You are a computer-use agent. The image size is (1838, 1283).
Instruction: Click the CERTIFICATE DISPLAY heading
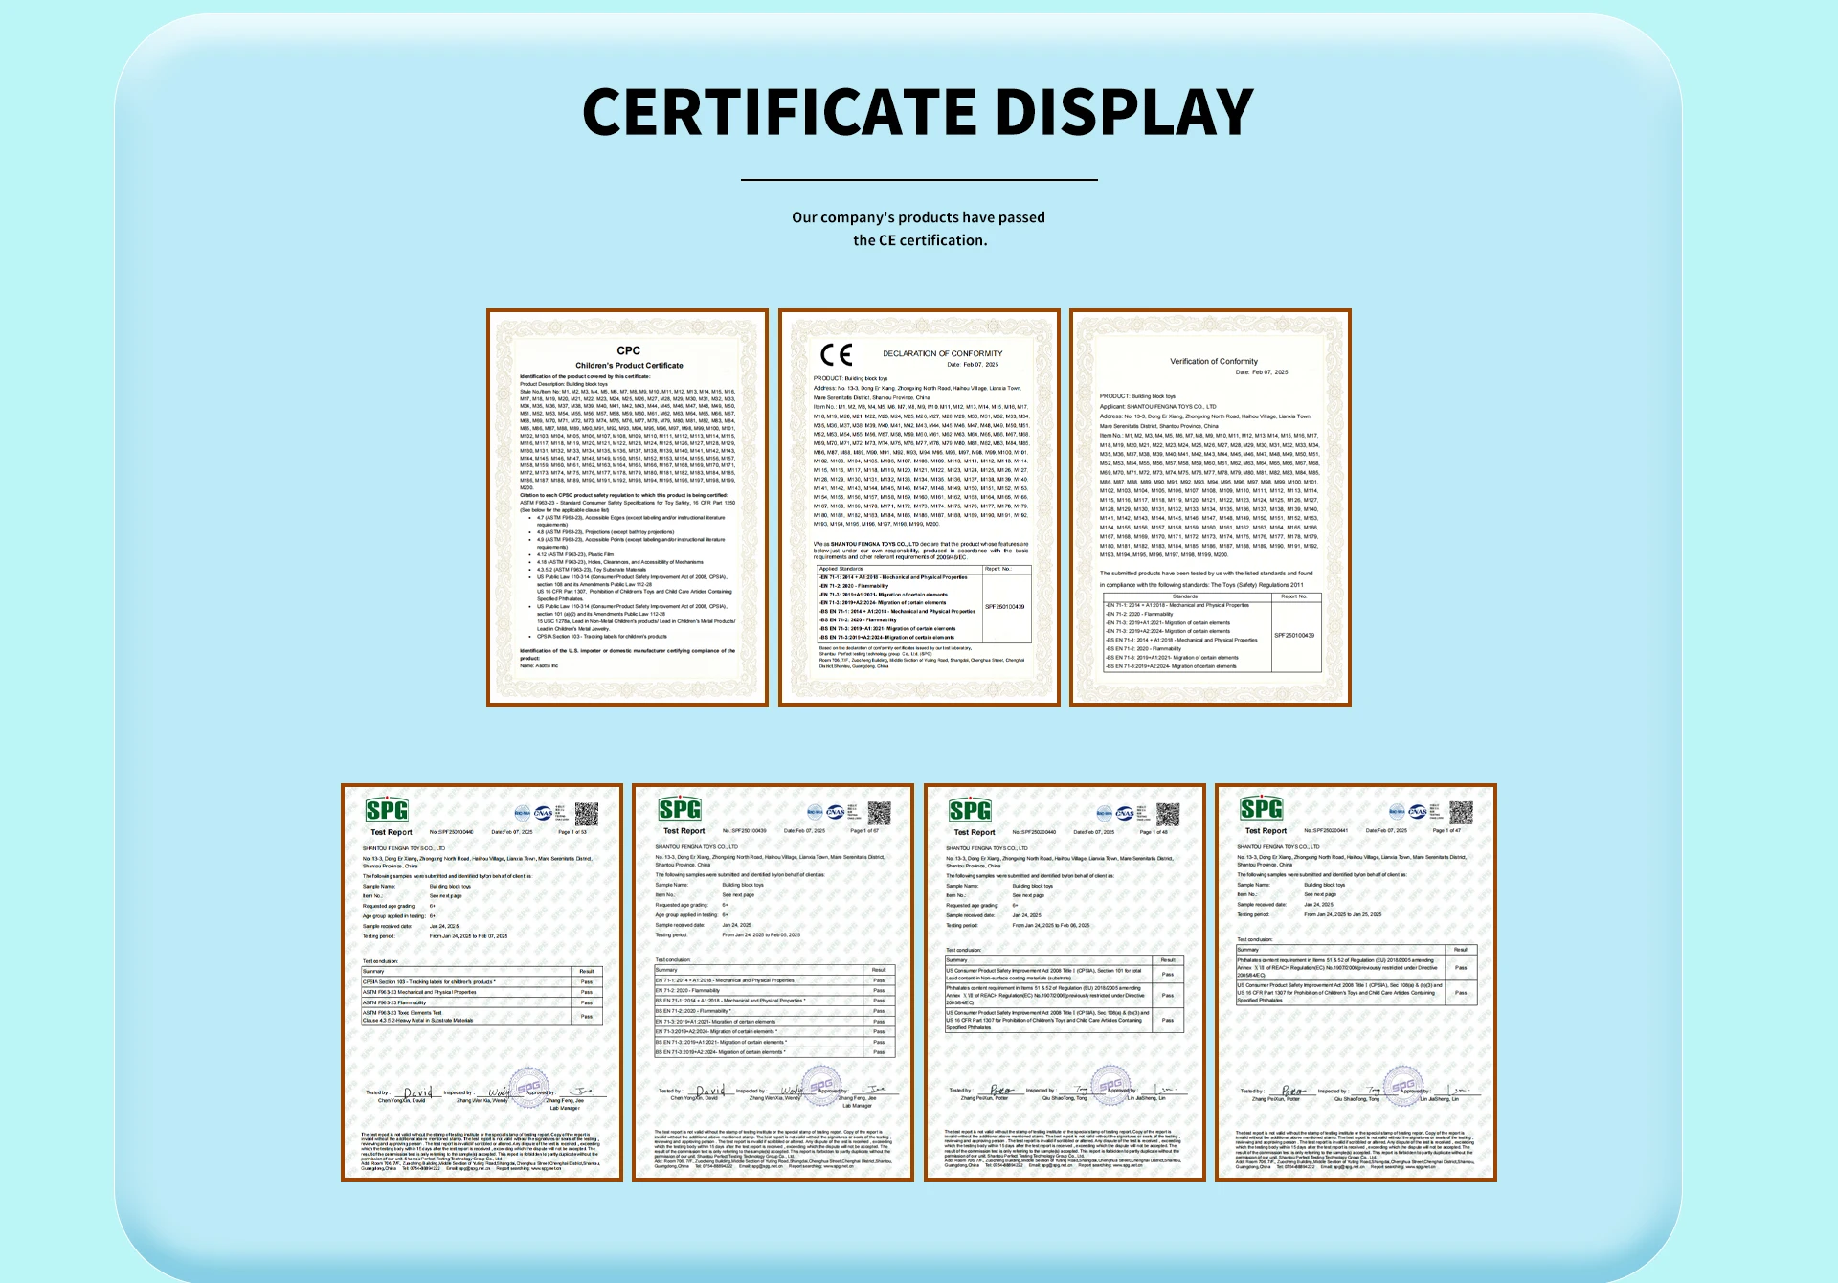point(918,112)
